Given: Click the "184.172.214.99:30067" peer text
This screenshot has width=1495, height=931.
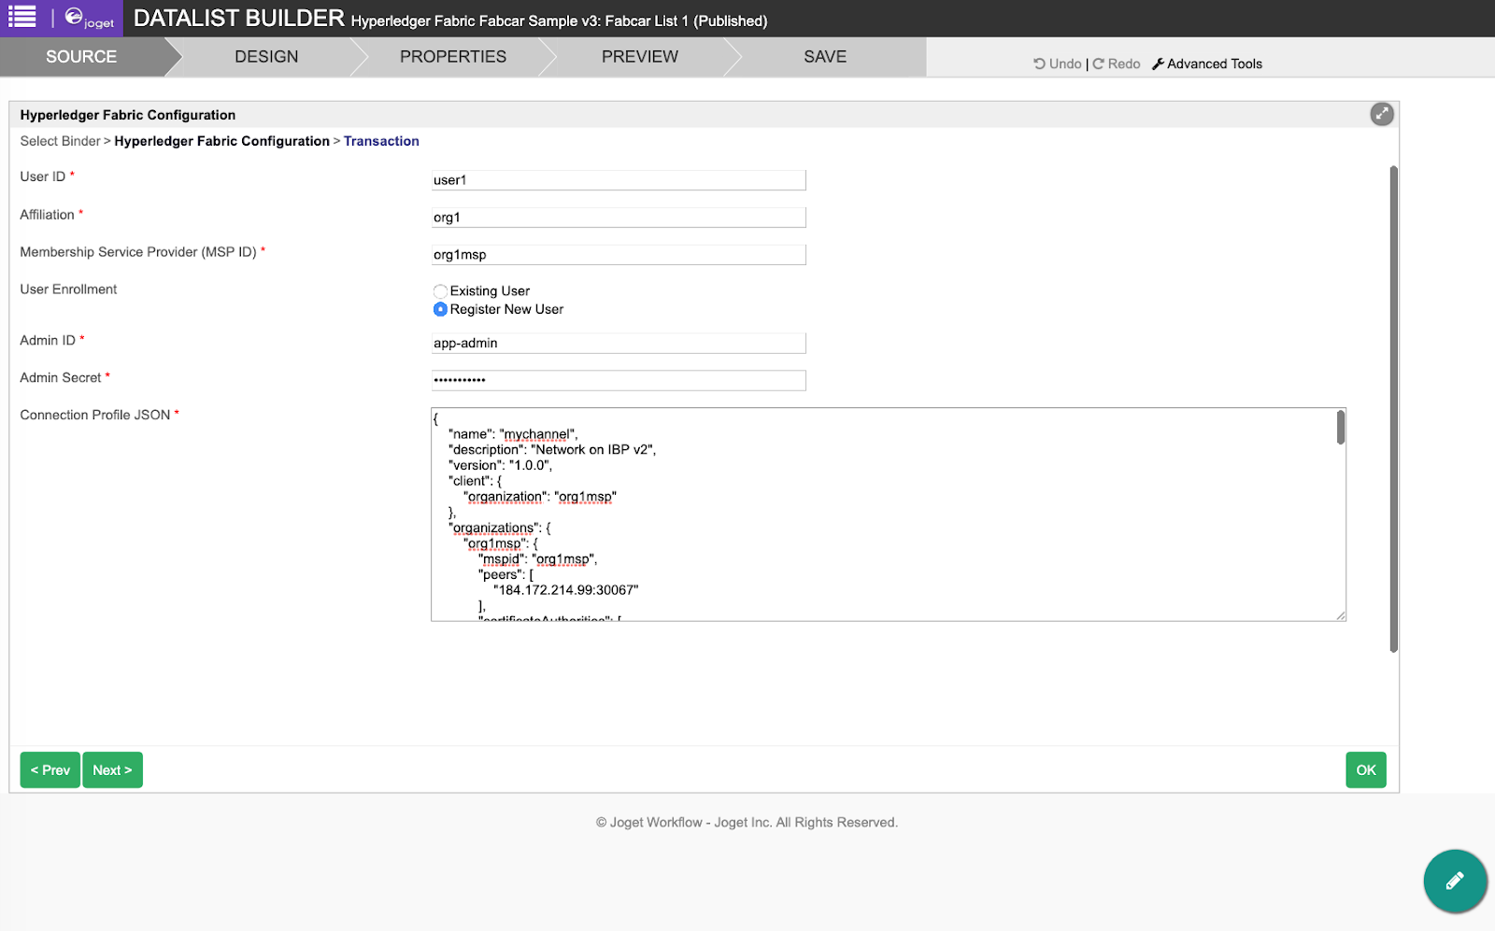Looking at the screenshot, I should (x=566, y=590).
